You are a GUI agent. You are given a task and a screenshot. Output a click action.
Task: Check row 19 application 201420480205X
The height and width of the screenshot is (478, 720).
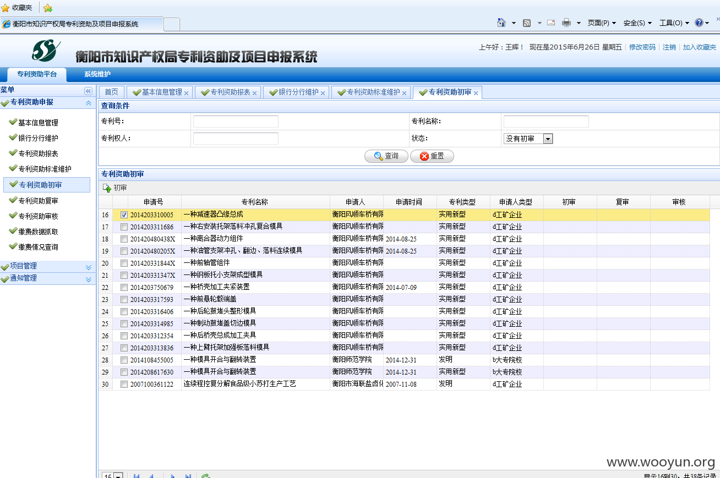tap(124, 251)
